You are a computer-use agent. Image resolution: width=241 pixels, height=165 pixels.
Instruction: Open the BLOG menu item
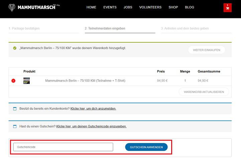tap(190, 7)
